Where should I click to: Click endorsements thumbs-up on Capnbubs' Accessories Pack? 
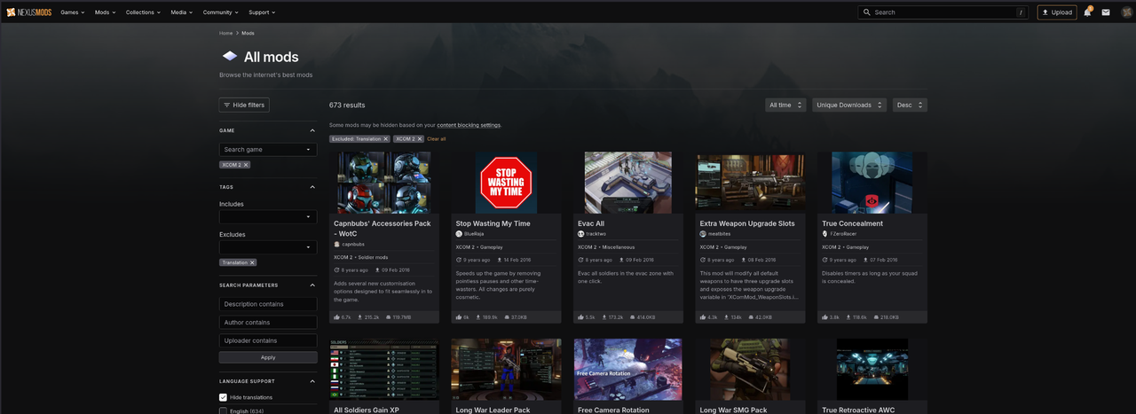click(x=336, y=316)
